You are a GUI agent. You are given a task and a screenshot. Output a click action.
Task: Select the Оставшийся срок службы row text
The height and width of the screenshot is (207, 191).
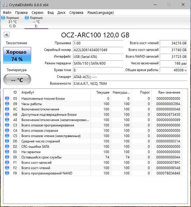41,157
